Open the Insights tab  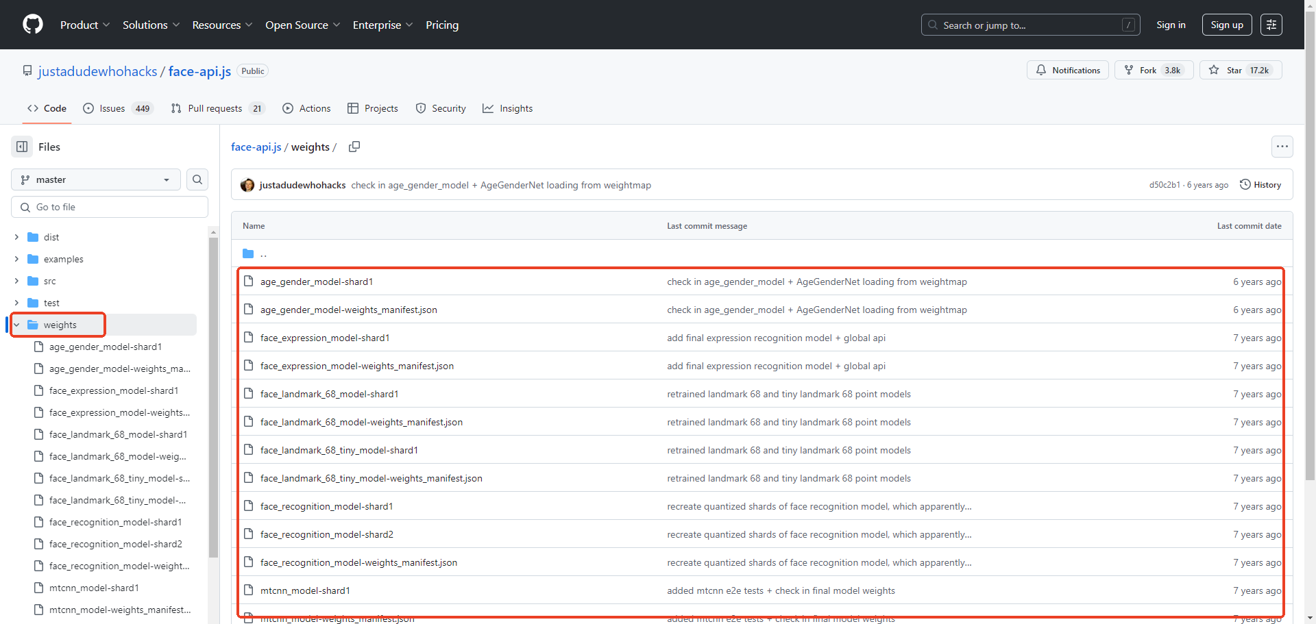(508, 108)
